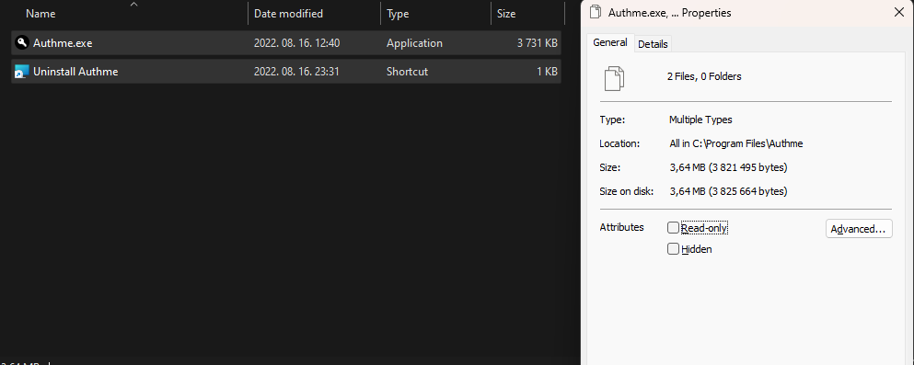Select the Authme.exe file name
This screenshot has width=914, height=365.
click(x=63, y=43)
